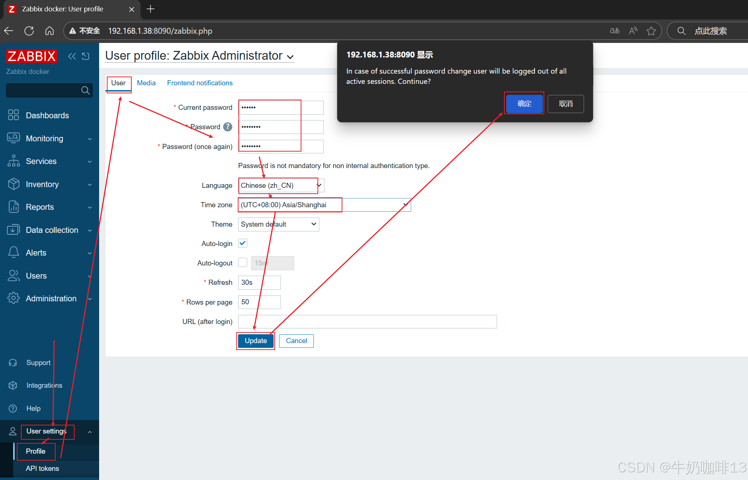Collapse the Zabbix sidebar with double-chevron icon
Viewport: 748px width, 480px height.
(72, 56)
